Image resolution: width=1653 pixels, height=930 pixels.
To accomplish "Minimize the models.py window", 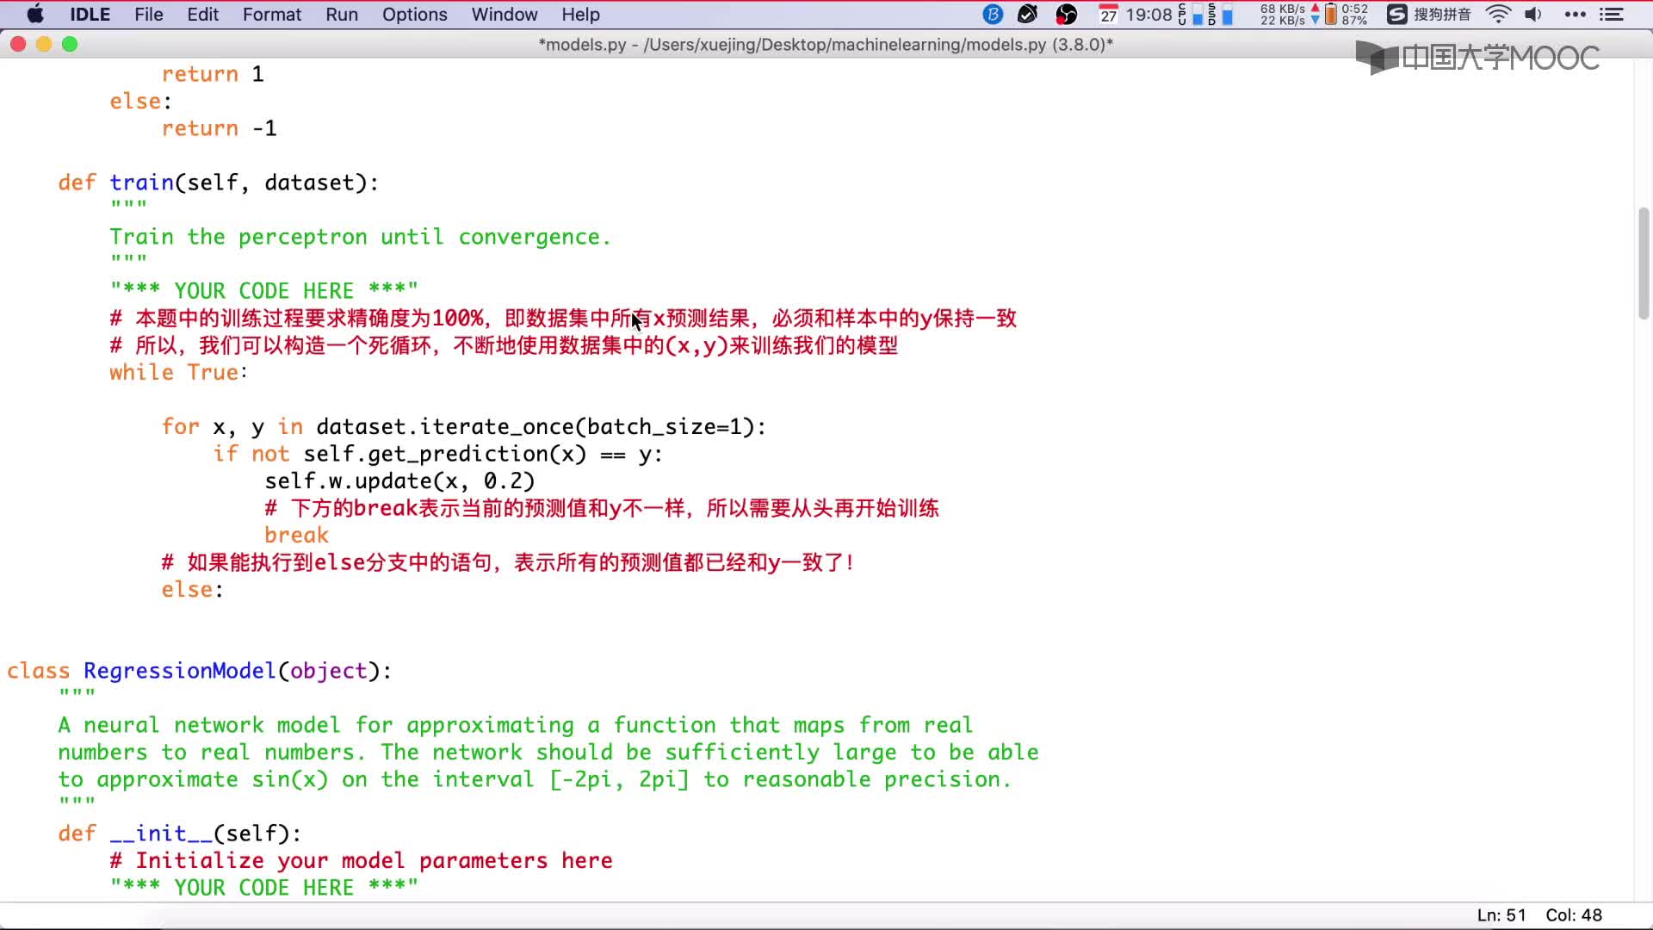I will (44, 44).
